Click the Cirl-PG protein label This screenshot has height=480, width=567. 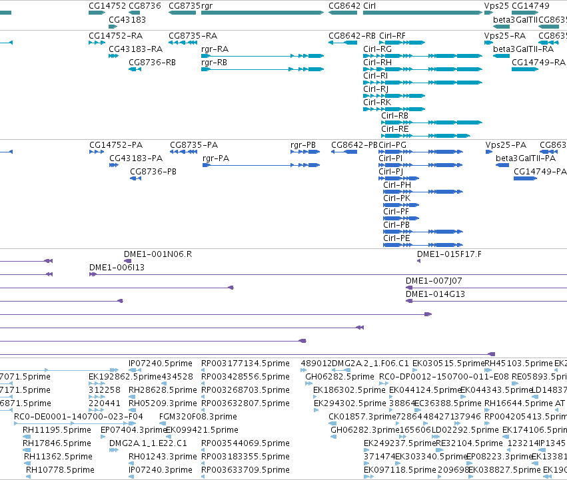[x=392, y=145]
